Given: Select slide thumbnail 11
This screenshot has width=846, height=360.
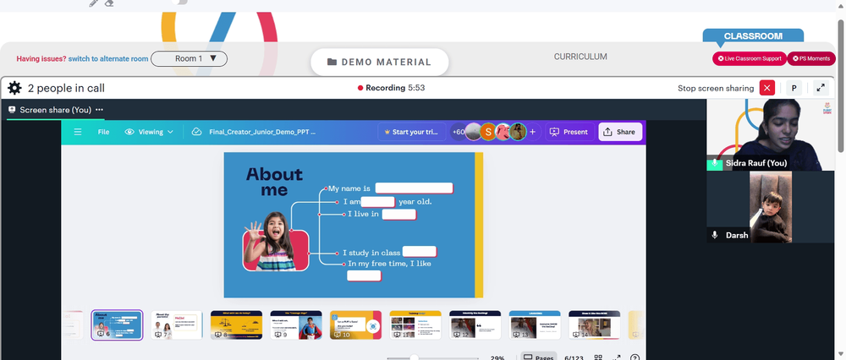Looking at the screenshot, I should click(x=415, y=325).
